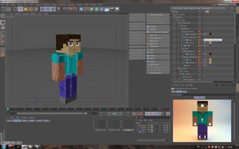
Task: Switch to Setup tab in Attributes
Action: coord(184,92)
